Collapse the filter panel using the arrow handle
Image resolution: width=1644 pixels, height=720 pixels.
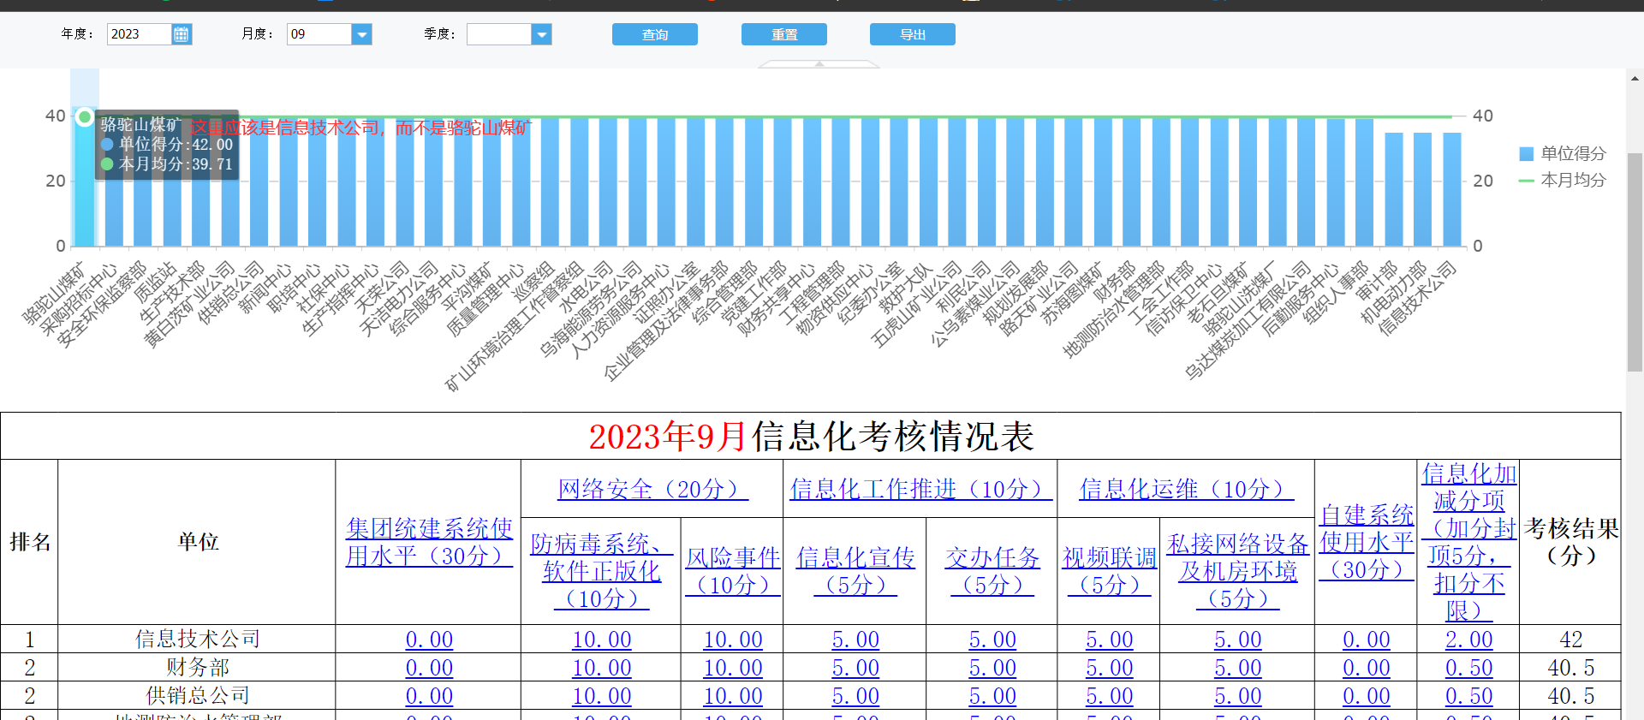point(819,64)
